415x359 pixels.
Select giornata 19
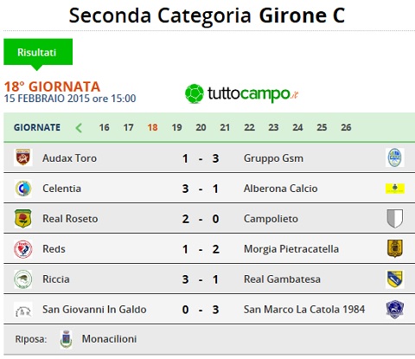pos(176,127)
